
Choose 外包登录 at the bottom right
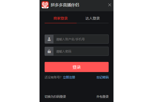(x=103, y=97)
